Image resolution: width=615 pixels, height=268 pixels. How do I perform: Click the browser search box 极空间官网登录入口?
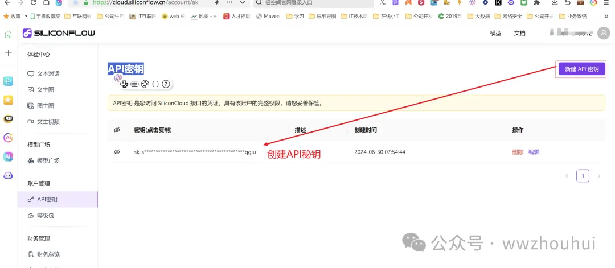314,3
